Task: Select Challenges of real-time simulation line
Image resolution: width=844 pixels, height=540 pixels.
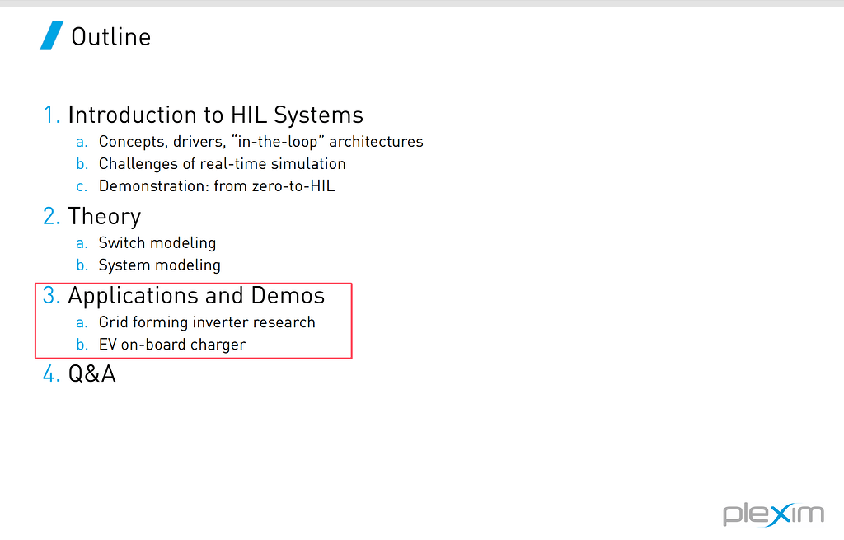Action: pos(222,163)
